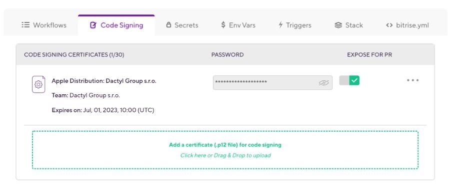Click the Triggers lightning bolt icon
The width and height of the screenshot is (454, 195).
(280, 25)
